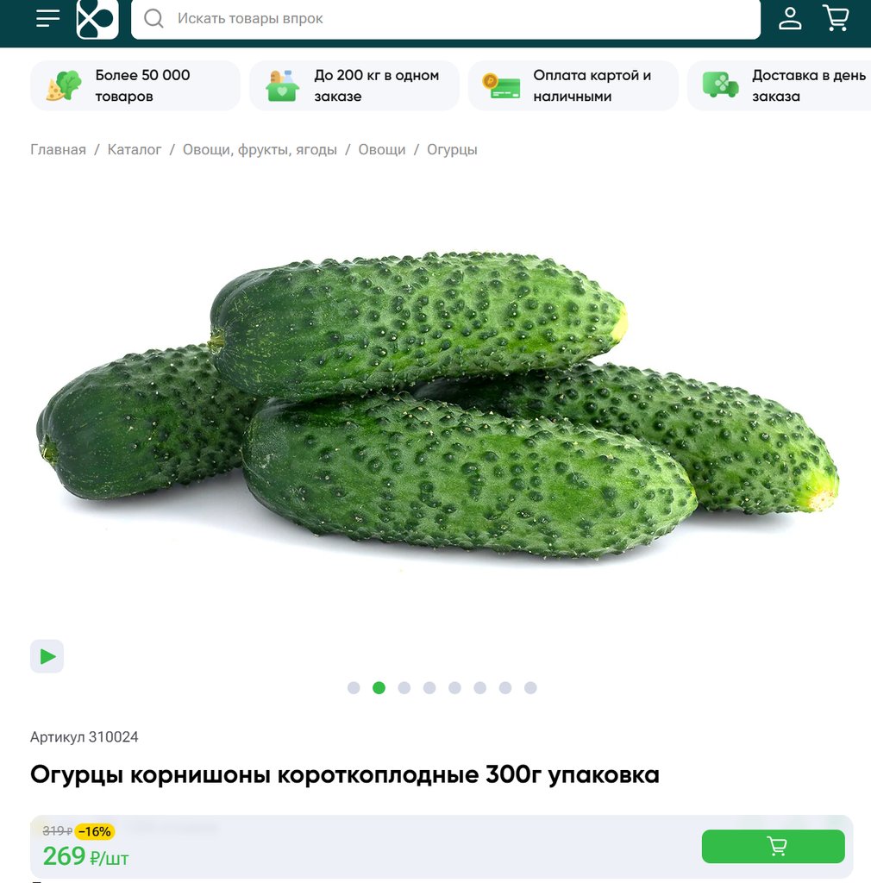
Task: Go to 'Главная' breadcrumb
Action: [x=58, y=150]
